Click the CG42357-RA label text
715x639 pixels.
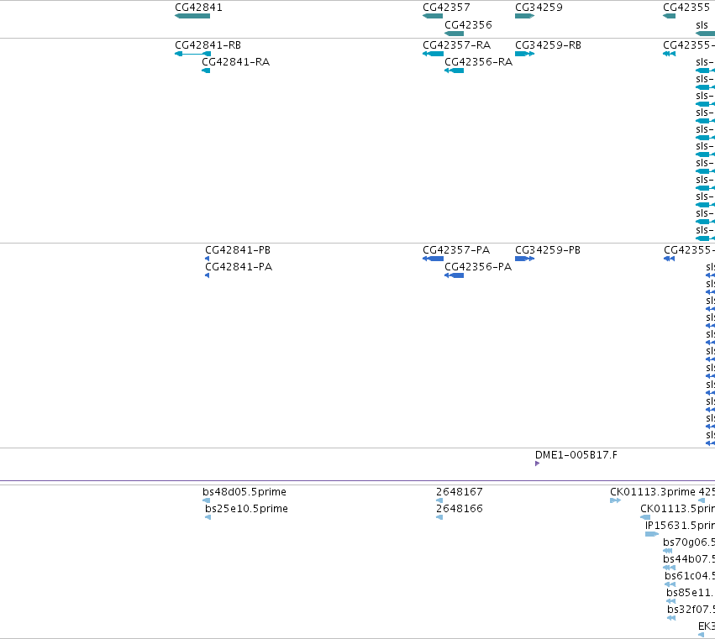click(x=457, y=45)
